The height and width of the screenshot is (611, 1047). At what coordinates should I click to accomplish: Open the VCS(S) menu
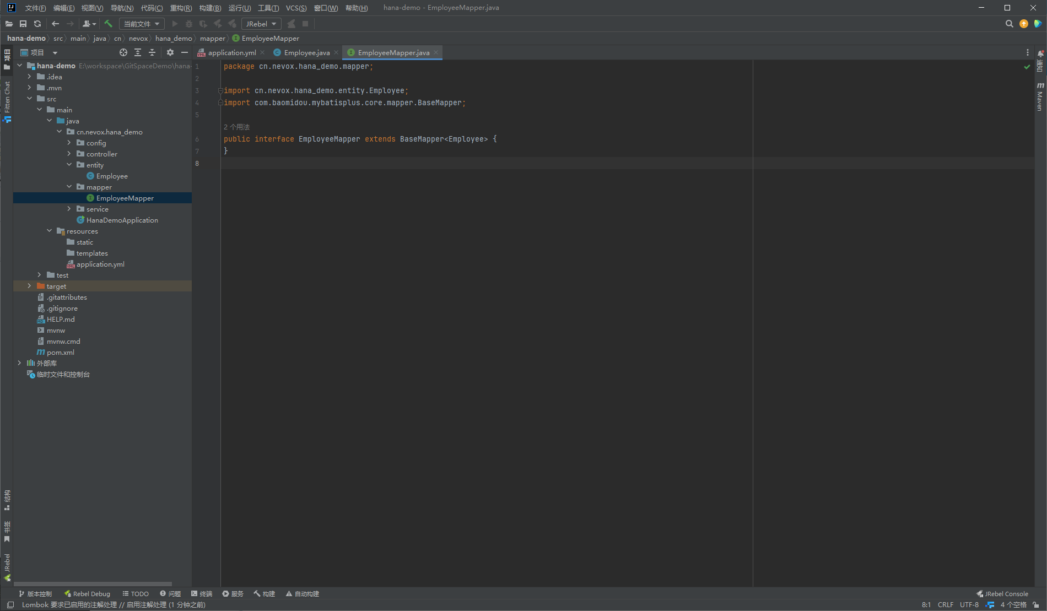296,8
